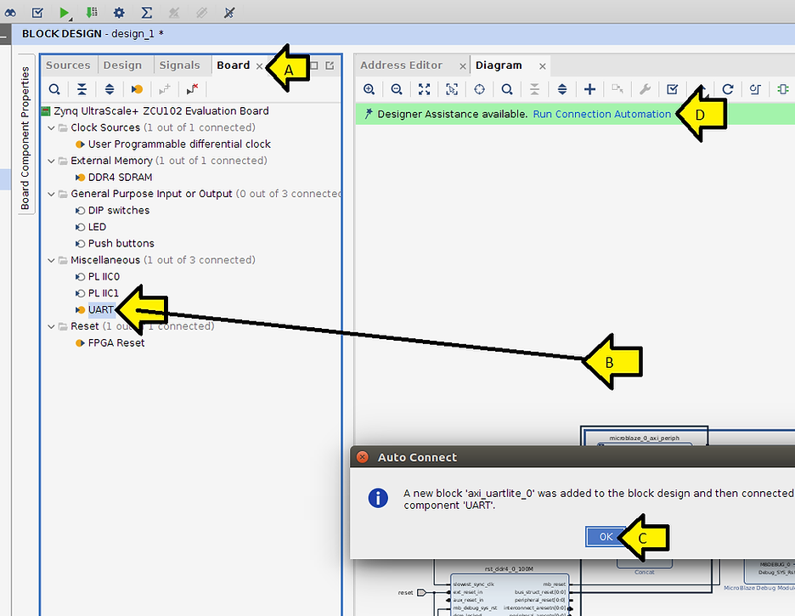This screenshot has width=795, height=616.
Task: Collapse all items in Board panel
Action: coord(82,89)
